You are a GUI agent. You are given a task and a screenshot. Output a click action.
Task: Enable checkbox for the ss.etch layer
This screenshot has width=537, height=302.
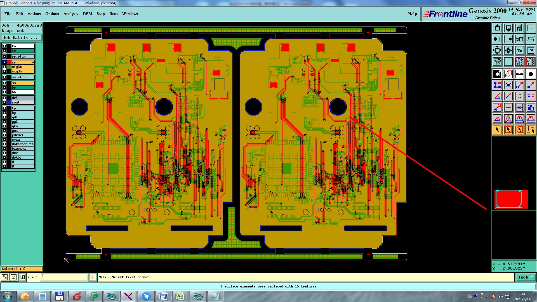point(4,77)
